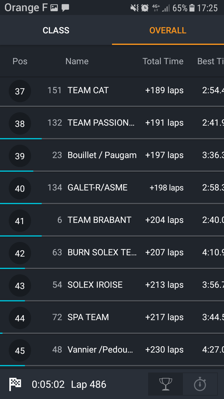Switch to the CLASS tab
Viewport: 224px width, 399px height.
[x=56, y=30]
